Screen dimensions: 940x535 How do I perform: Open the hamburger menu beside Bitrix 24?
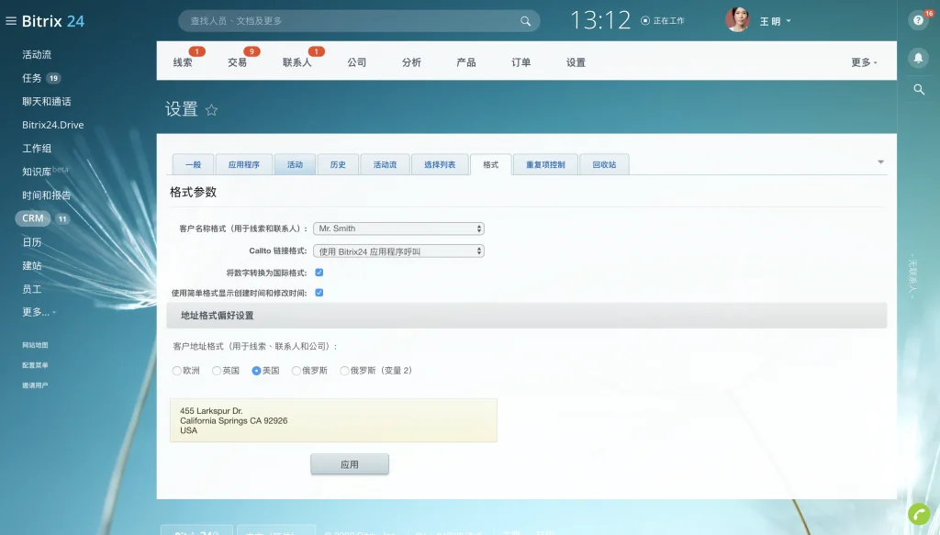click(11, 21)
